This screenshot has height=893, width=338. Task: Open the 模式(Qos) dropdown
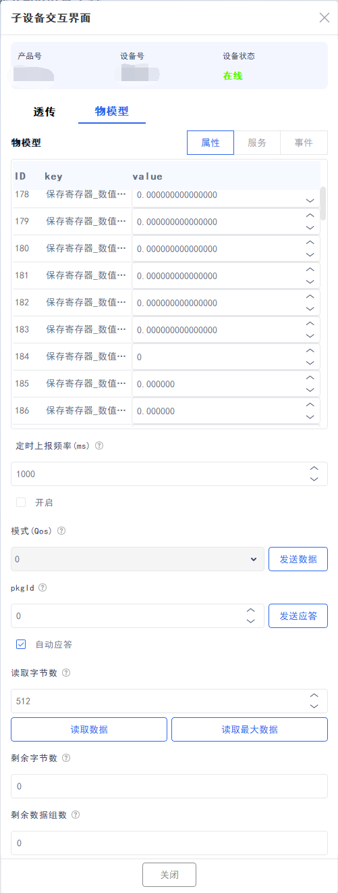(x=138, y=559)
